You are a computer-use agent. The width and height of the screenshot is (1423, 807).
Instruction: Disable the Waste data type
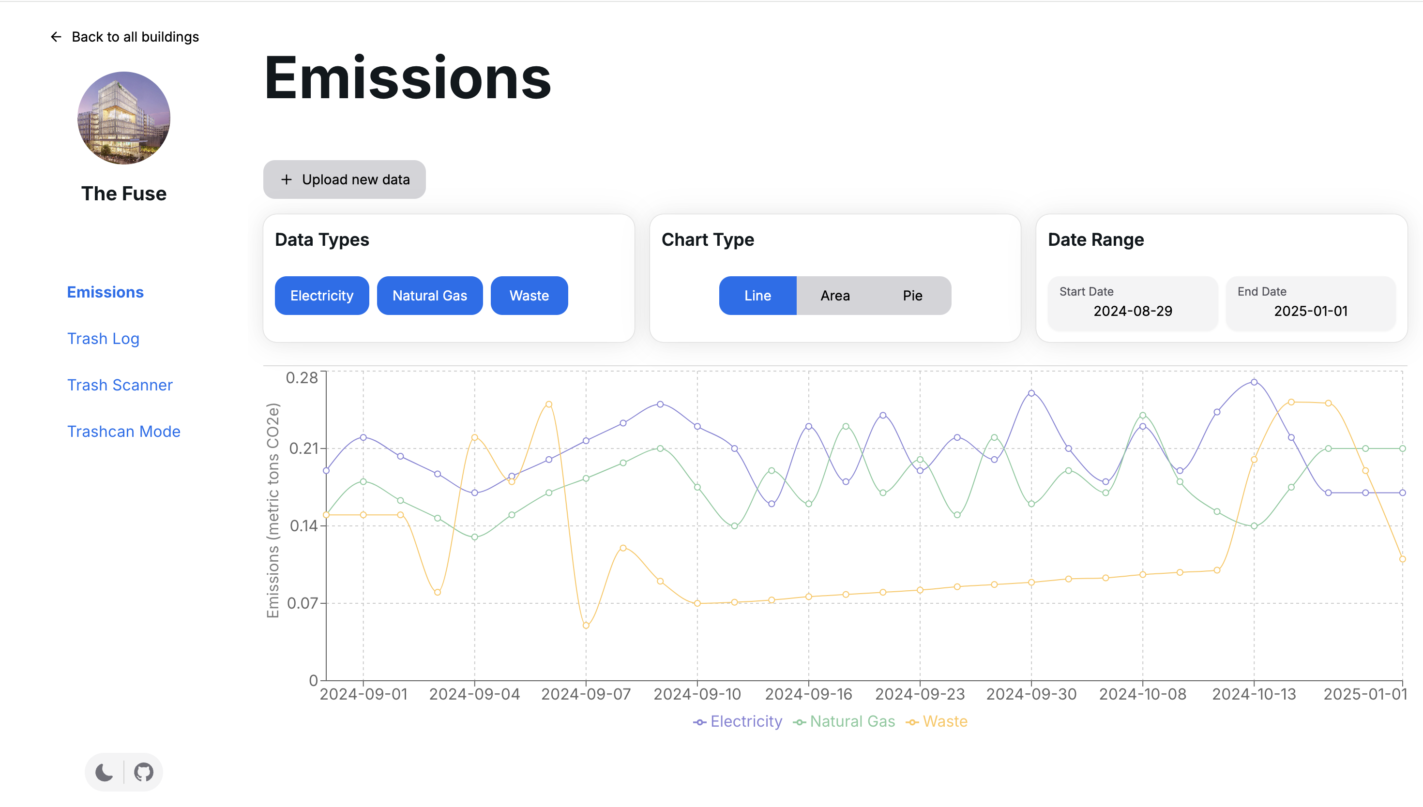pos(529,296)
